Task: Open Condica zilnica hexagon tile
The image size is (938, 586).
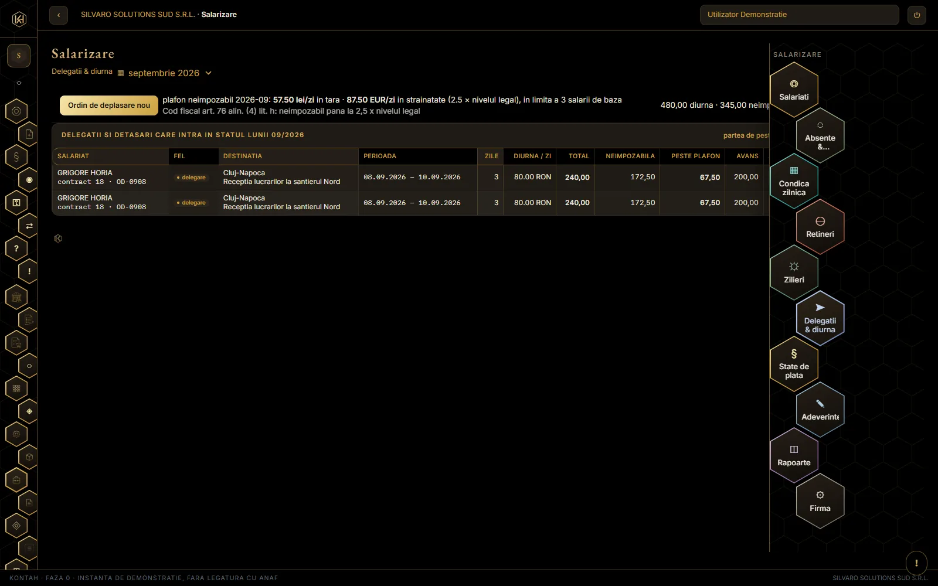Action: click(x=794, y=181)
